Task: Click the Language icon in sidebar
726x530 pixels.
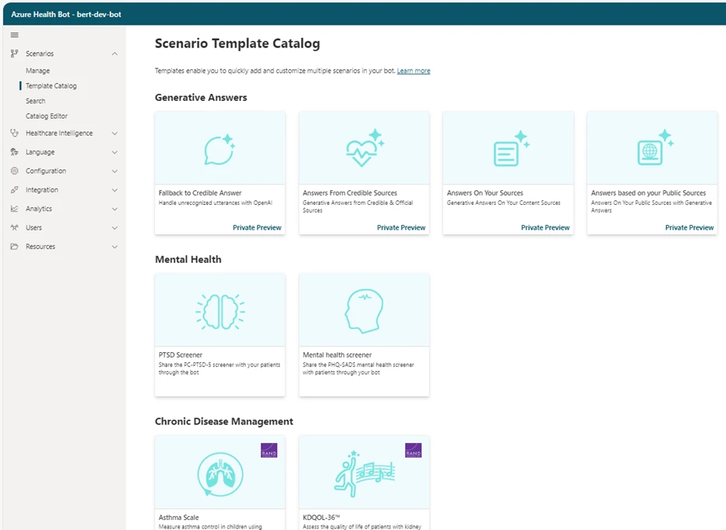Action: tap(14, 151)
